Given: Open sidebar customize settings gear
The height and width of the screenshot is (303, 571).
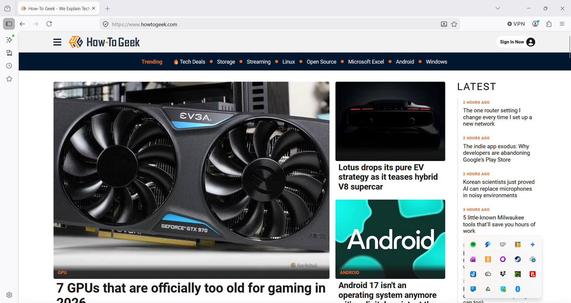Looking at the screenshot, I should pyautogui.click(x=9, y=295).
